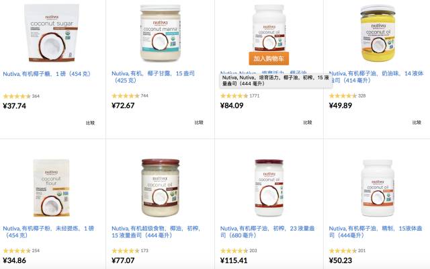The image size is (430, 269).
Task: Open the 23 oz coconut oil jar image
Action: coord(269,188)
